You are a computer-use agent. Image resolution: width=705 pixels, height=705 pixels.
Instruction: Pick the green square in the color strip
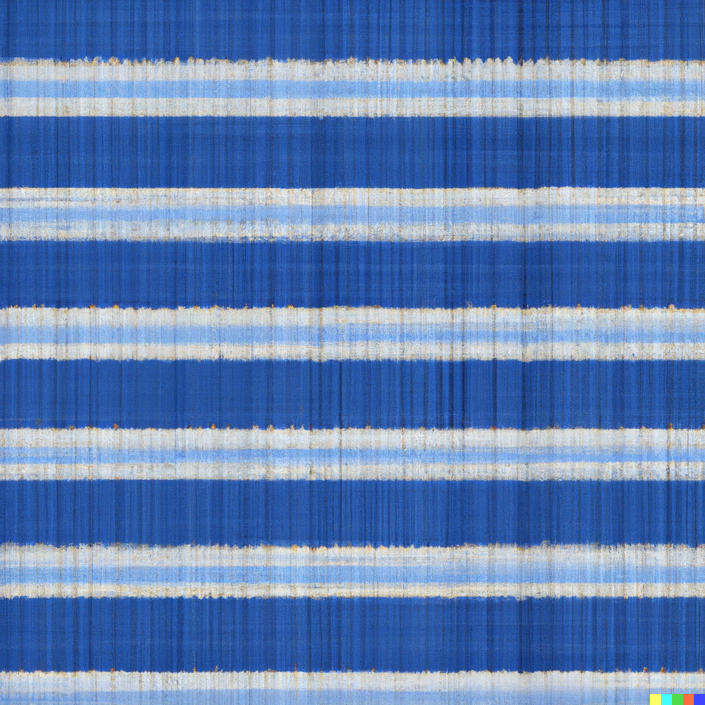(677, 699)
